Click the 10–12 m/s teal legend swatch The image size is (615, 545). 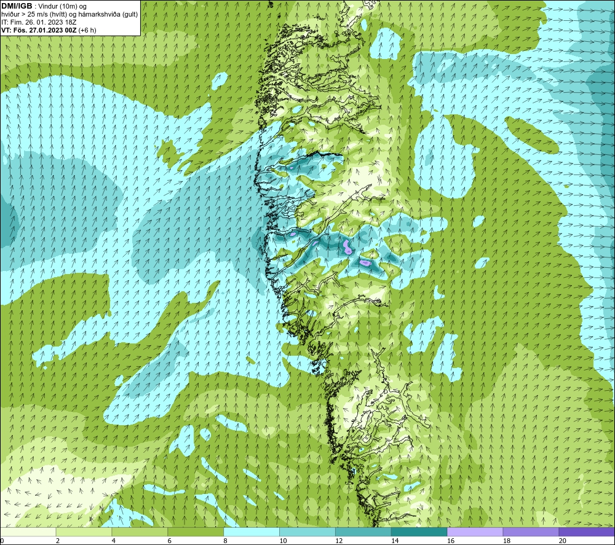[x=307, y=532]
